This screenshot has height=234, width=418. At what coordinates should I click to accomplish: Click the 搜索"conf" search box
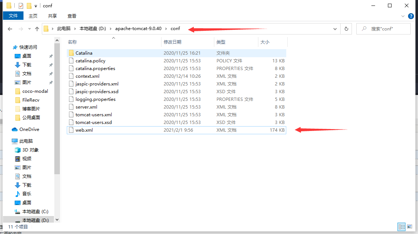point(384,29)
